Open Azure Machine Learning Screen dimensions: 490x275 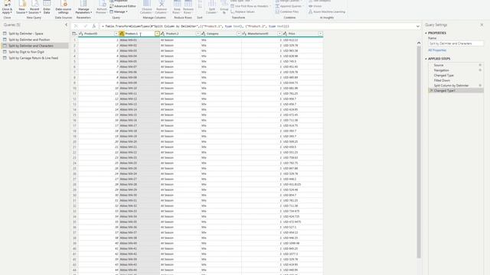(x=327, y=11)
